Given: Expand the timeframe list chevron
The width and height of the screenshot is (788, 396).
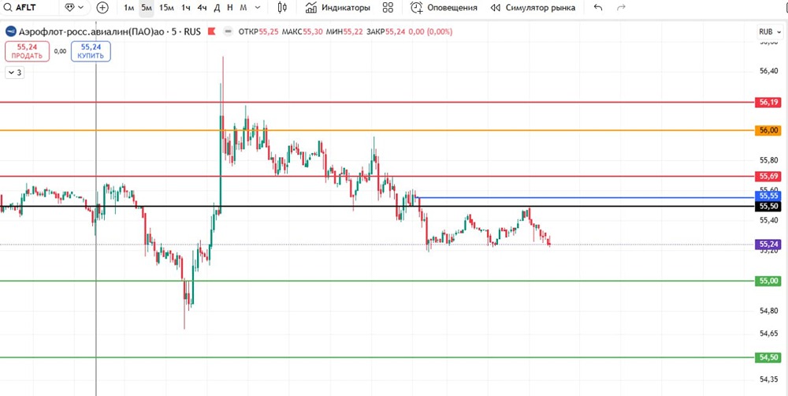Looking at the screenshot, I should [x=258, y=8].
